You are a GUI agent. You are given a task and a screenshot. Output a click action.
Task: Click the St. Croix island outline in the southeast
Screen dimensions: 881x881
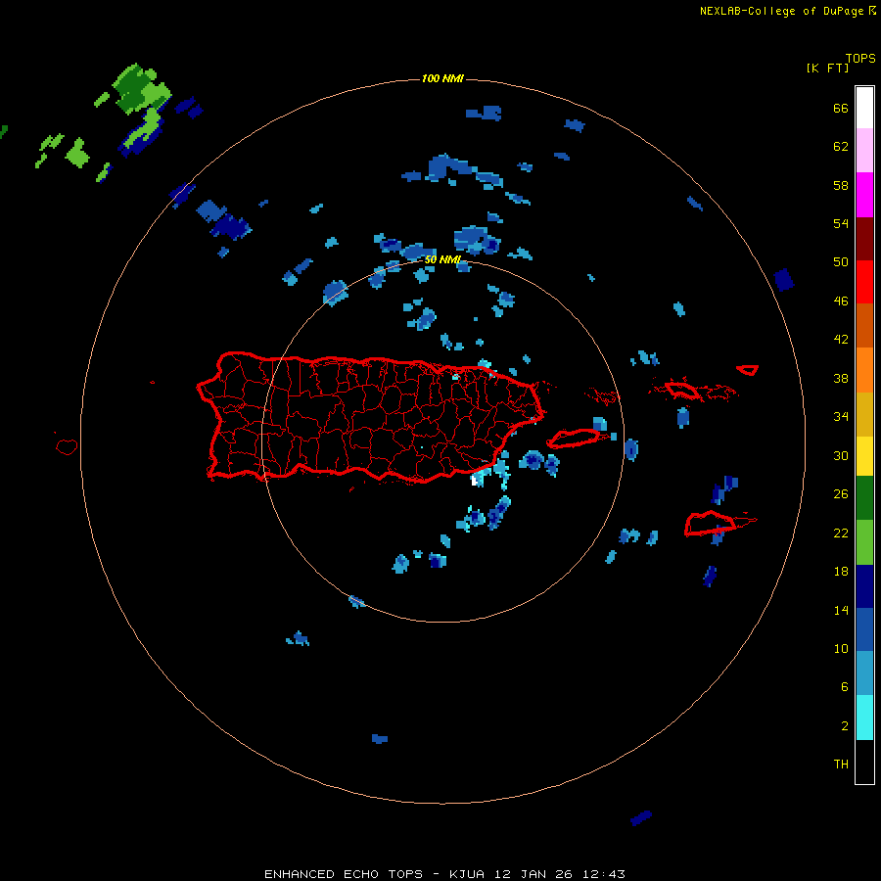pyautogui.click(x=711, y=523)
